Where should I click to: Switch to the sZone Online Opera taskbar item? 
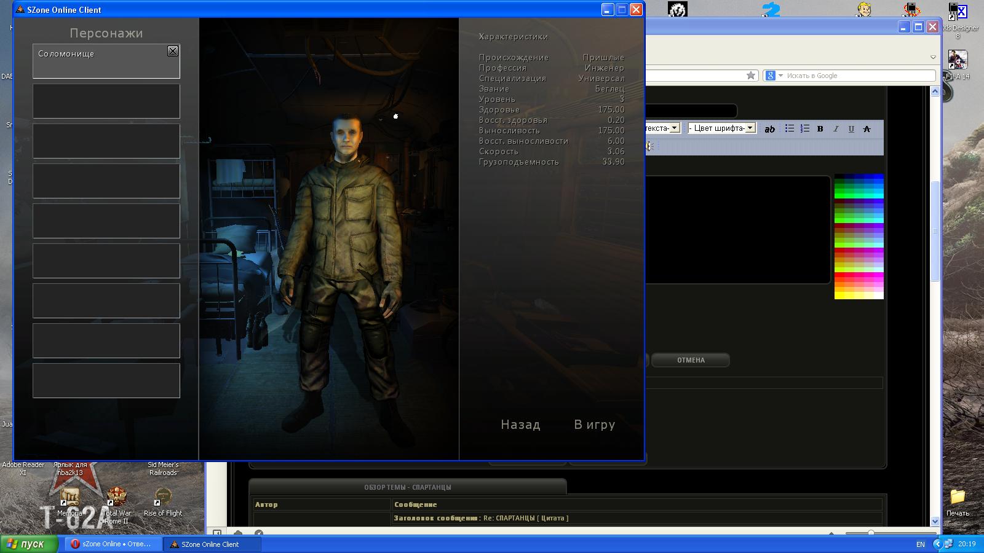point(111,544)
